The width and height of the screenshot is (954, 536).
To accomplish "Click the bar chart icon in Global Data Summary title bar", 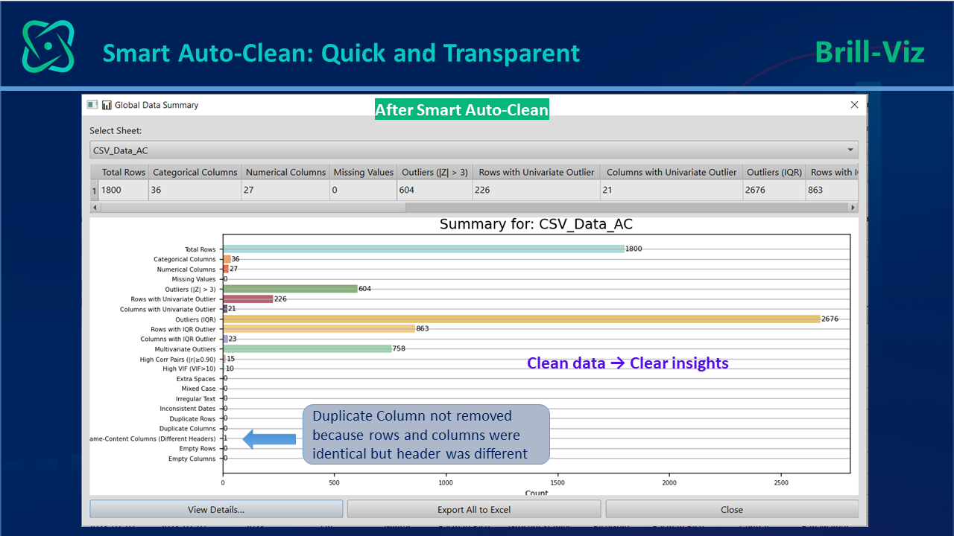I will [107, 105].
